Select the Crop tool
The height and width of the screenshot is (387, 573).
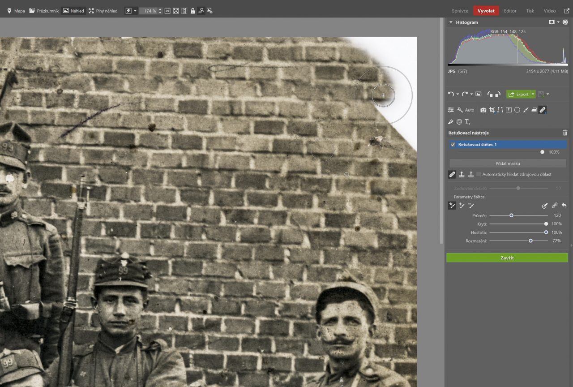tap(492, 110)
